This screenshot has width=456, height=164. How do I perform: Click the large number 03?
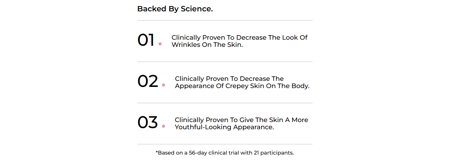coord(148,123)
